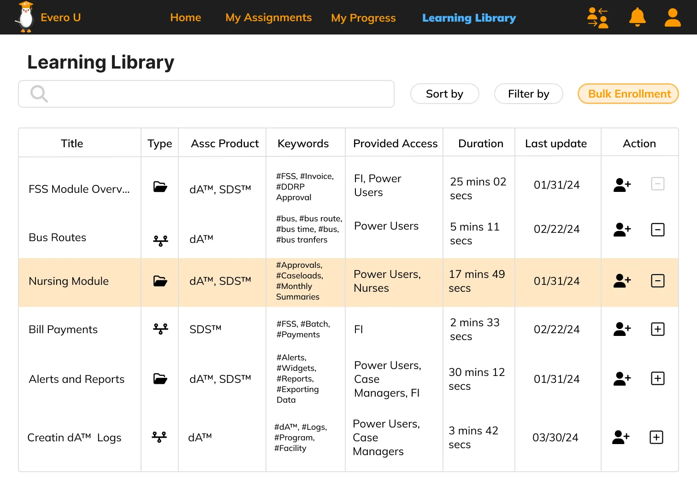This screenshot has height=491, width=697.
Task: Open the notifications bell
Action: pyautogui.click(x=638, y=17)
